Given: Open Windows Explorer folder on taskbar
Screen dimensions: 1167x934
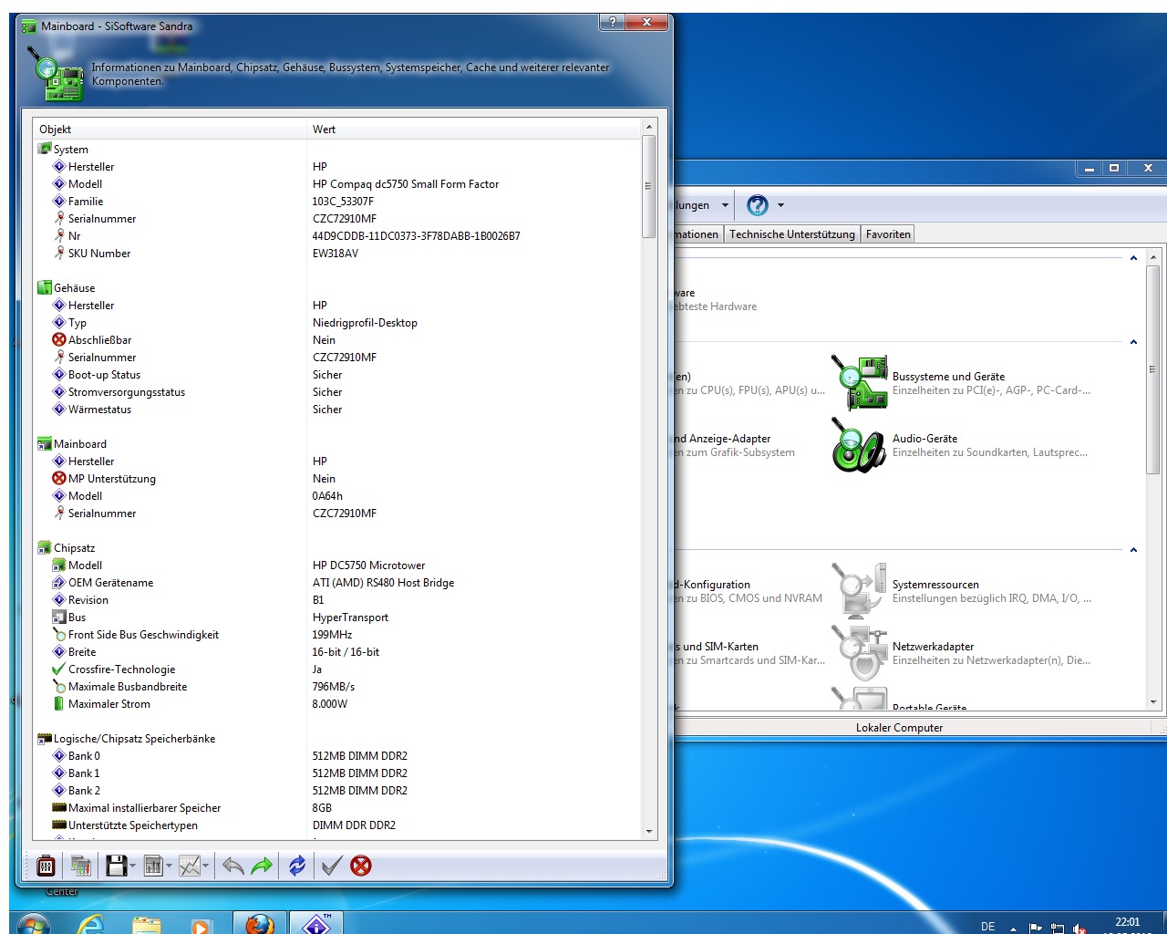Looking at the screenshot, I should pyautogui.click(x=146, y=923).
